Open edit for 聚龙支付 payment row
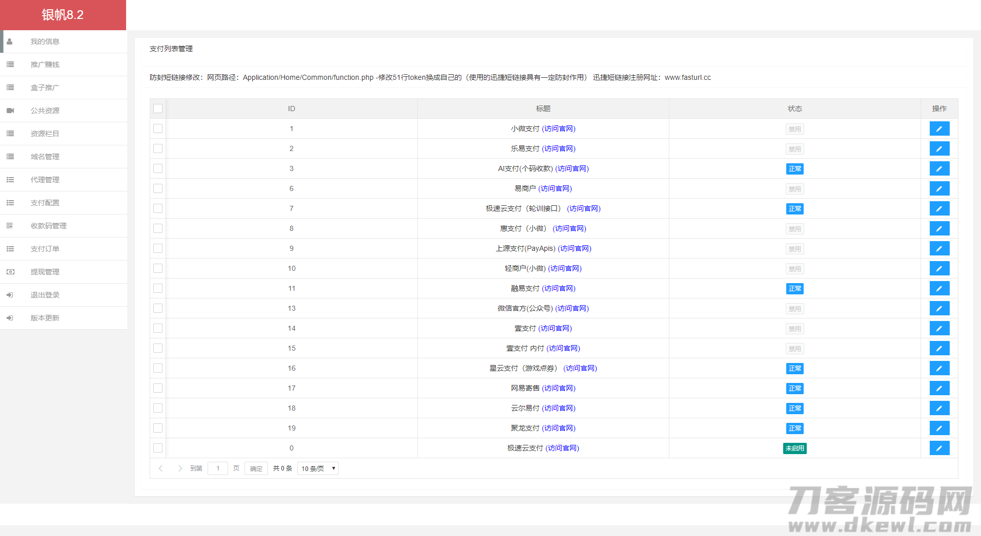 coord(939,428)
